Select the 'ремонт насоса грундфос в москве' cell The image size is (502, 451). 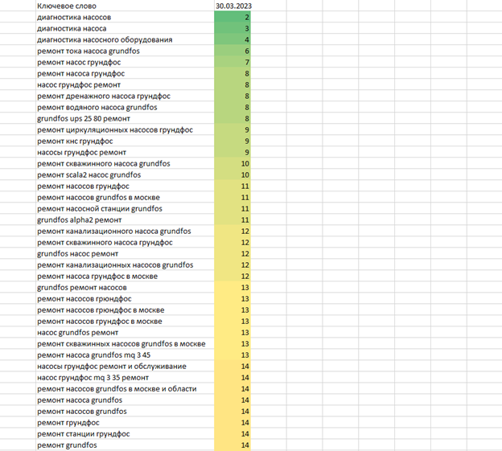tap(125, 276)
